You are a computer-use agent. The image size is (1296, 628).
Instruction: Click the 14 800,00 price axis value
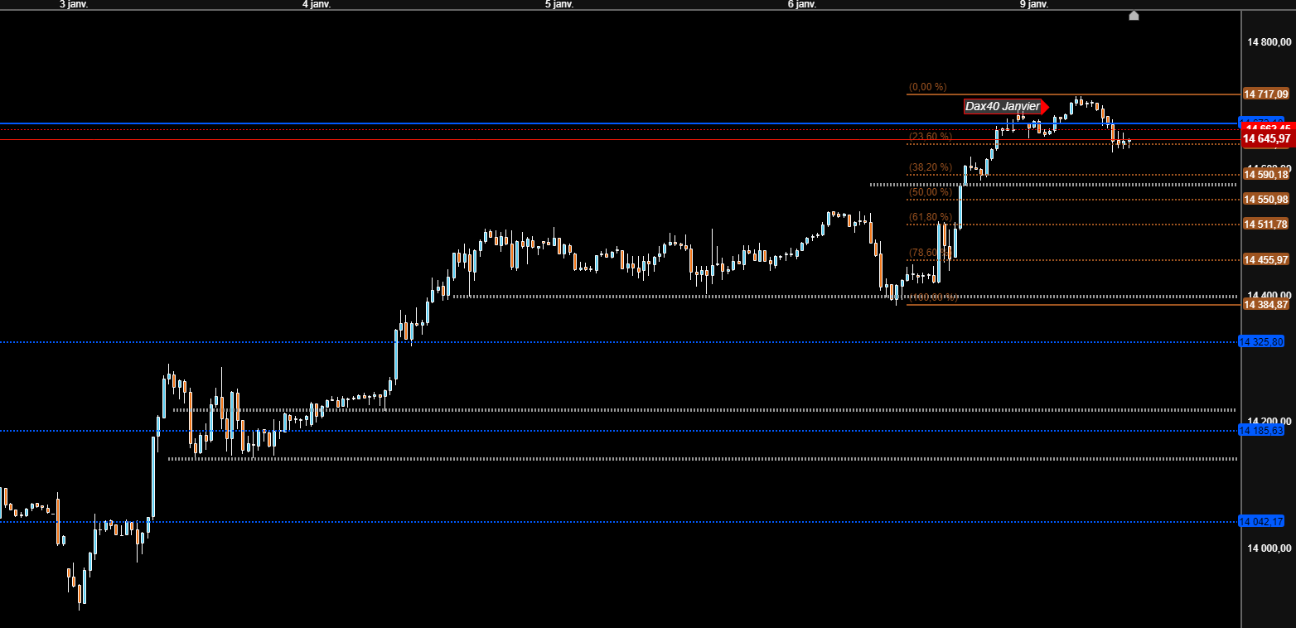(1269, 41)
